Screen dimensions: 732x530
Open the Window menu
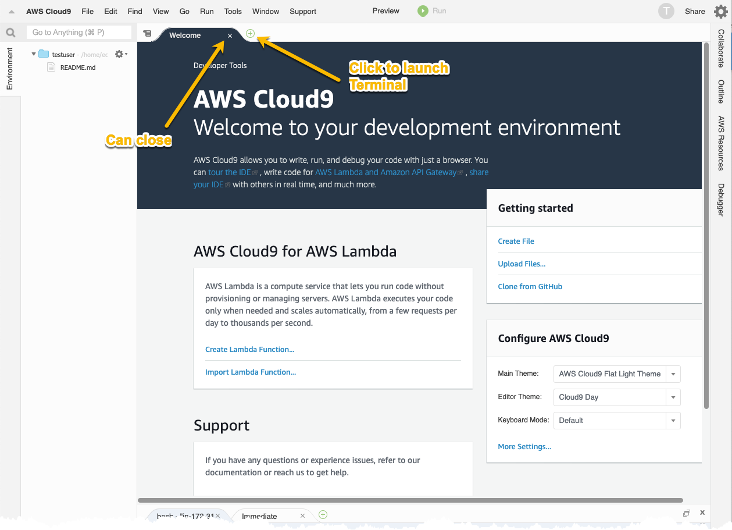(x=266, y=11)
